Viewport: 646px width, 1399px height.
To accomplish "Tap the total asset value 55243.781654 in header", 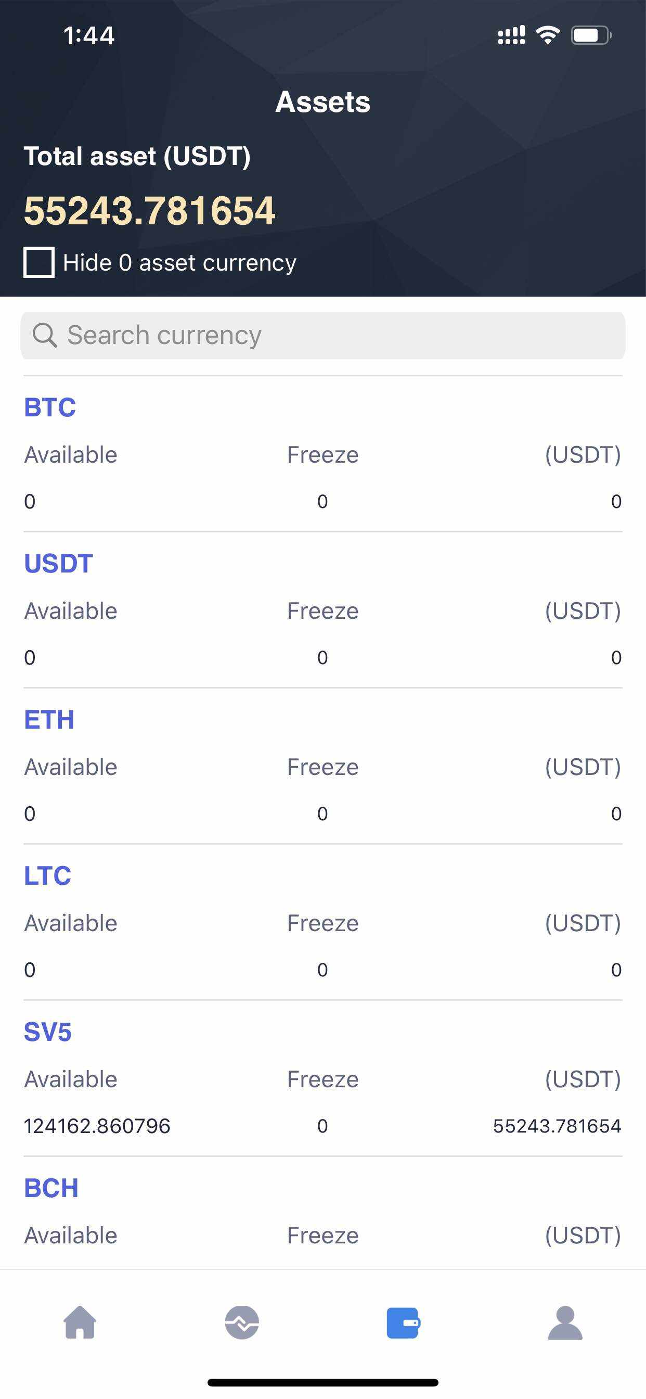I will tap(150, 211).
